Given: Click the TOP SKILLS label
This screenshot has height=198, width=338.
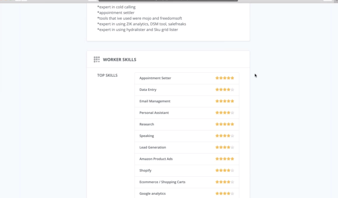Looking at the screenshot, I should [107, 75].
